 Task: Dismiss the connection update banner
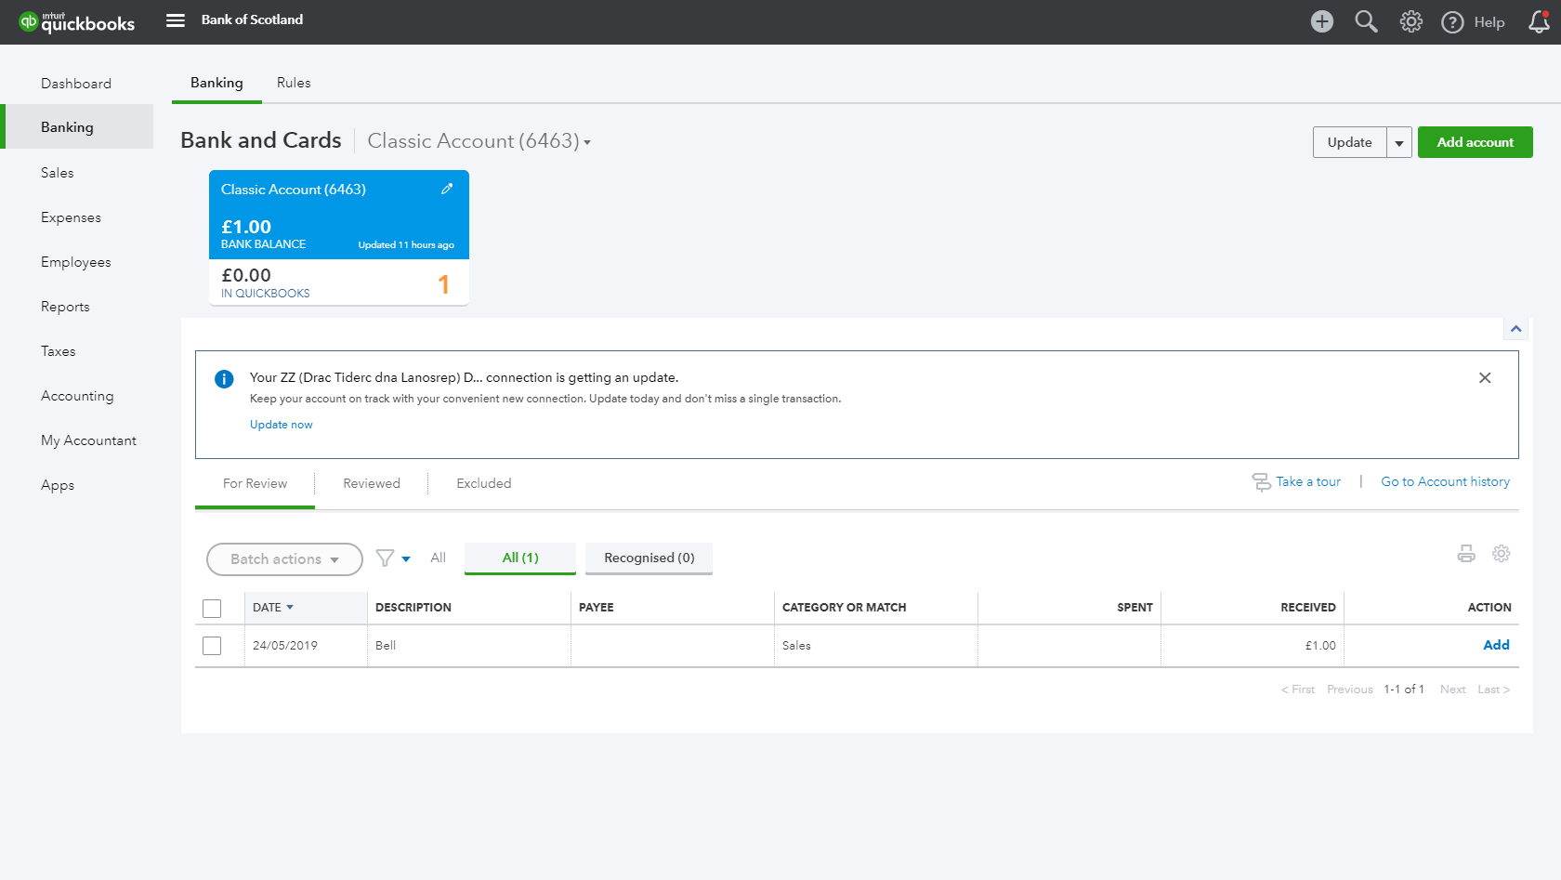click(x=1485, y=377)
